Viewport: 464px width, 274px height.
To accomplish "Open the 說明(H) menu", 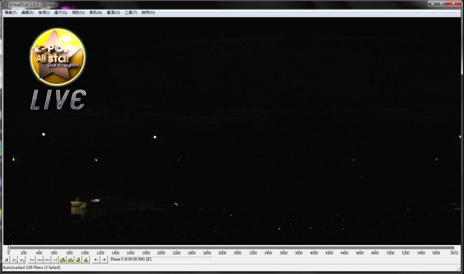I will click(x=148, y=13).
